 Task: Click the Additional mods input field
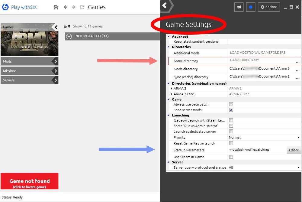coord(264,53)
